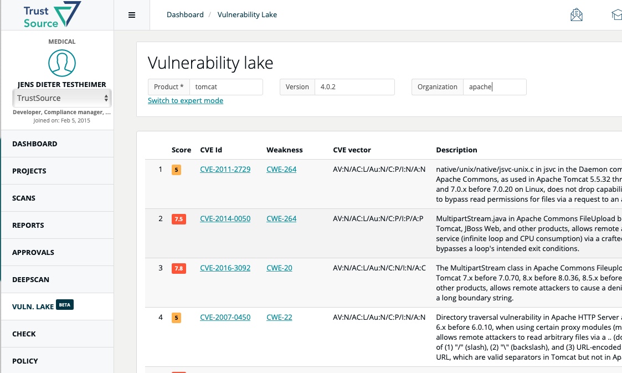
Task: Click the Dashboard breadcrumb link
Action: pyautogui.click(x=185, y=14)
